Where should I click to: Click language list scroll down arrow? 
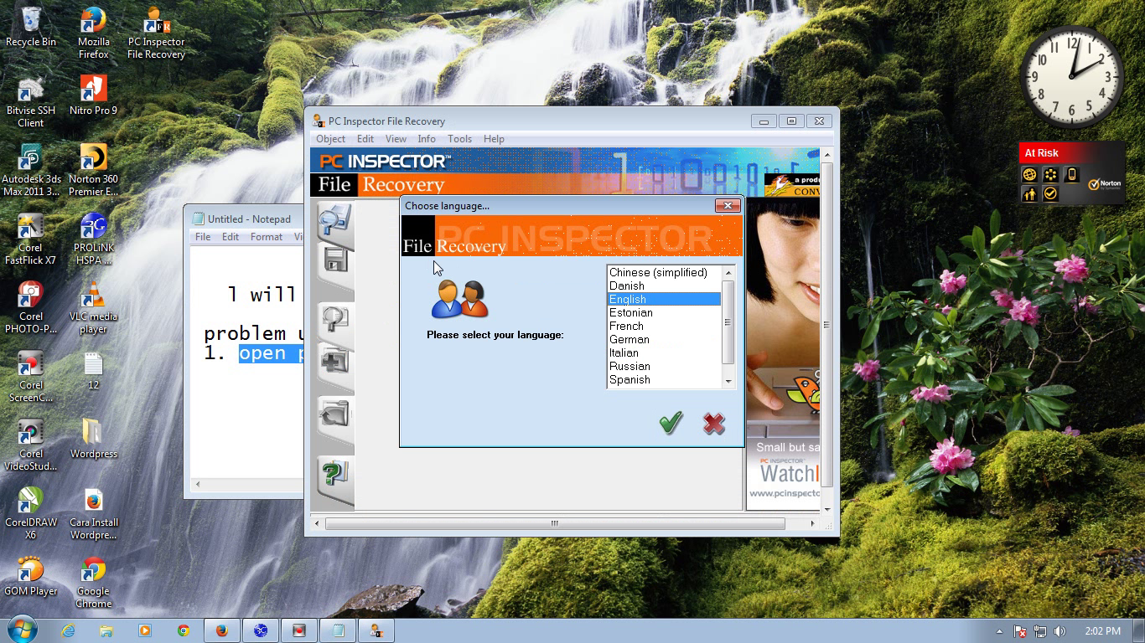pyautogui.click(x=728, y=381)
